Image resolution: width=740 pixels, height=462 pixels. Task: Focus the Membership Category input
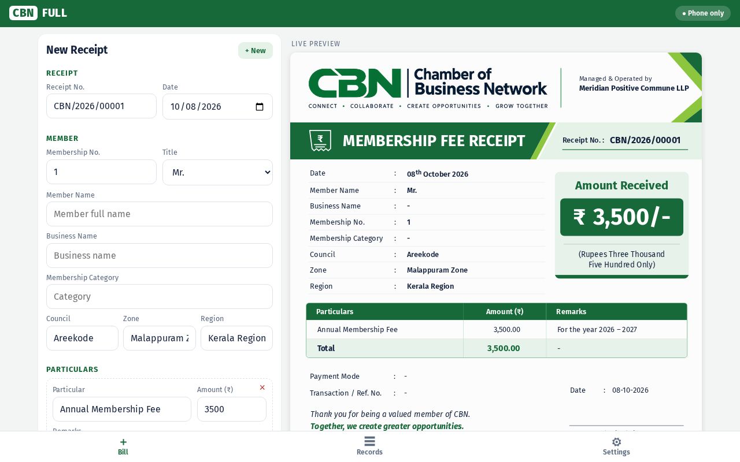pos(160,296)
